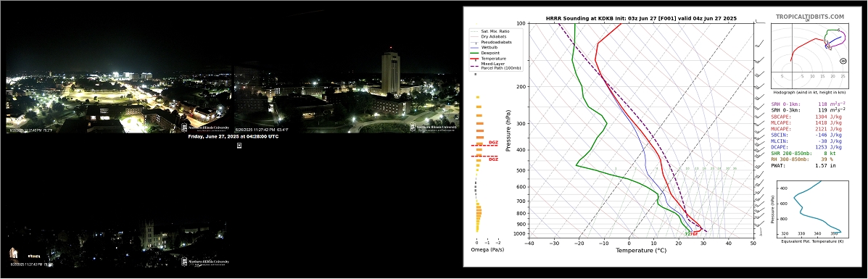
Task: Click the Omega (Pa/s) axis label
Action: [x=488, y=250]
